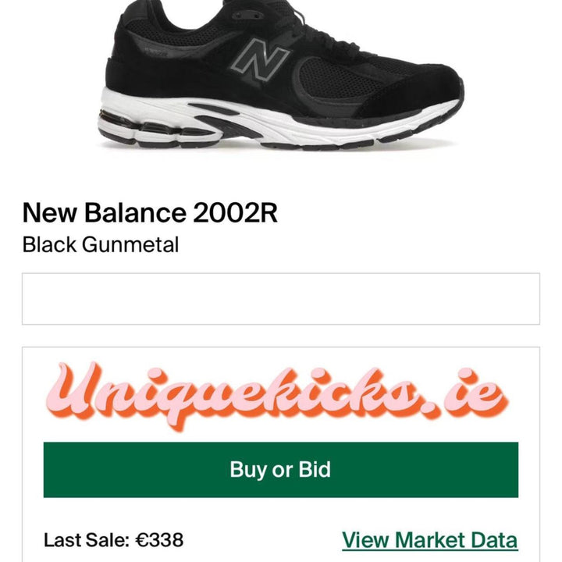This screenshot has height=562, width=562.
Task: Click the N logo on the sneaker
Action: coord(260,59)
